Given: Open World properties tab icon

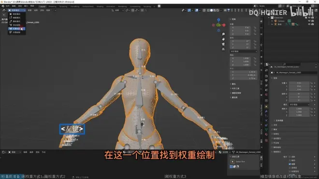Looking at the screenshot, I should click(266, 95).
